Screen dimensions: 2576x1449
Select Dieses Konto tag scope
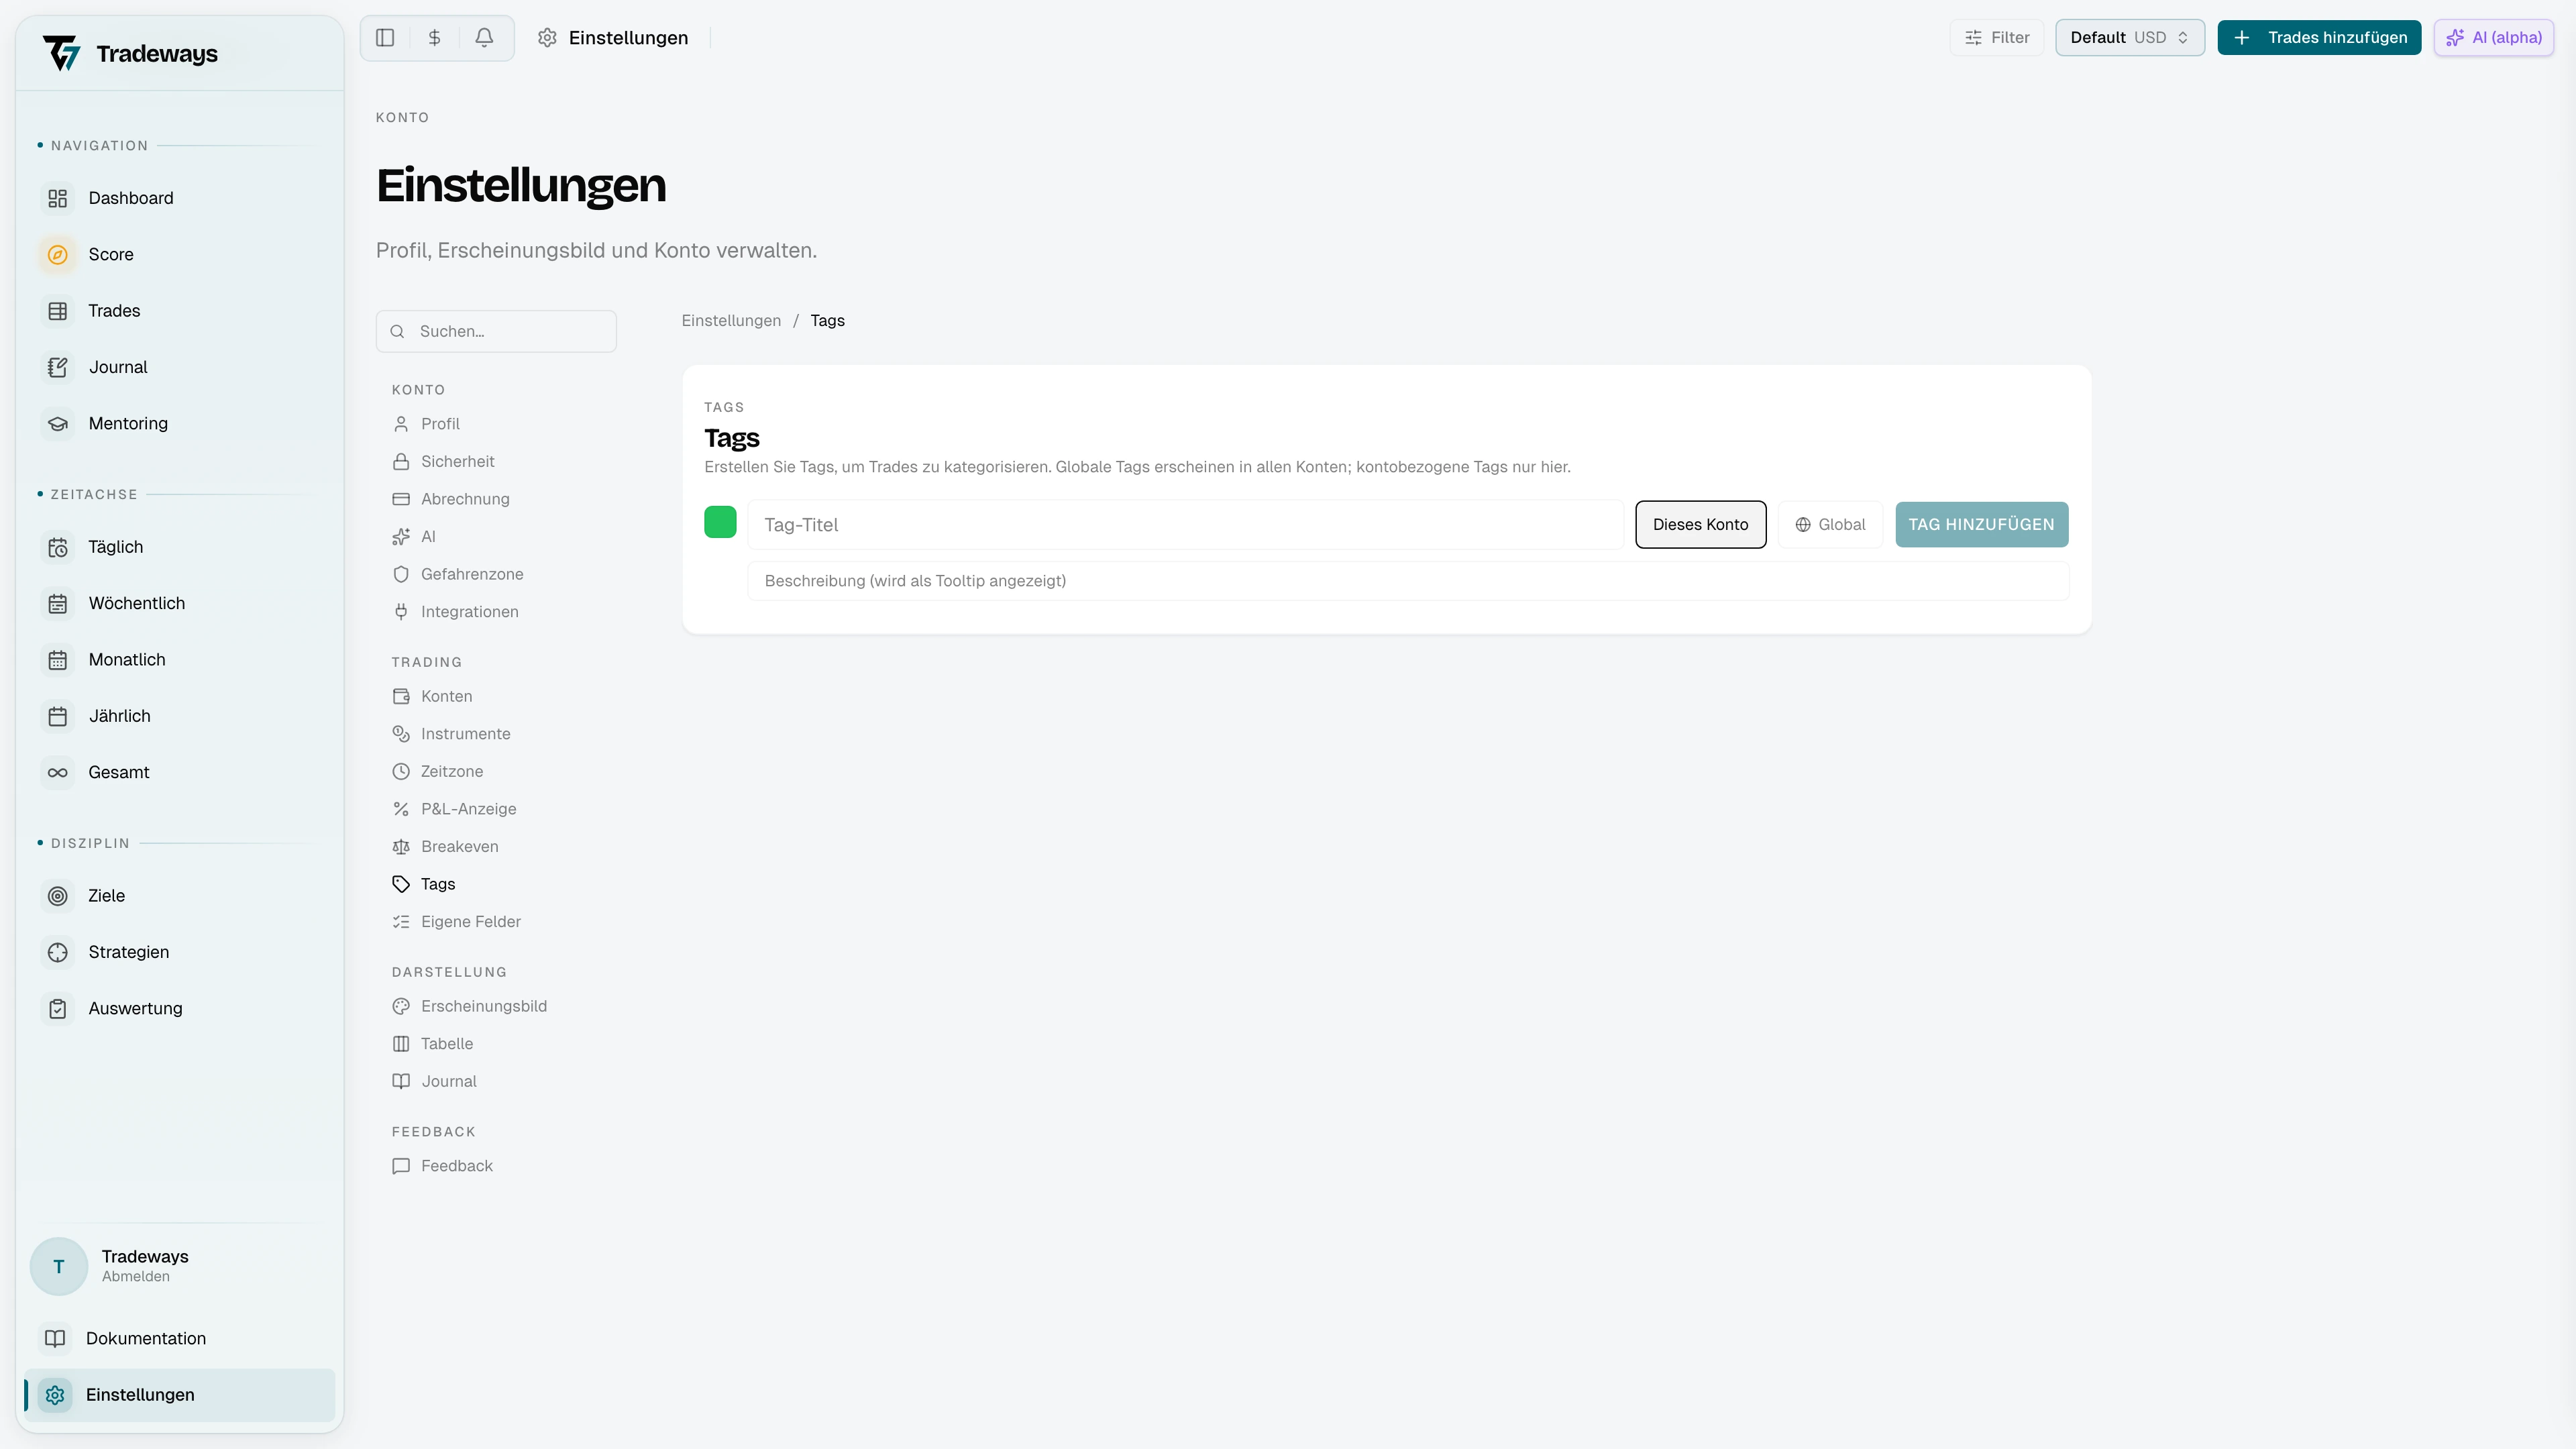[1700, 525]
